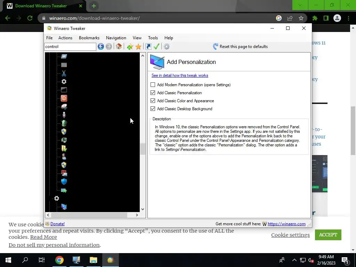Select the red power button tree item
356x267 pixels.
(64, 98)
